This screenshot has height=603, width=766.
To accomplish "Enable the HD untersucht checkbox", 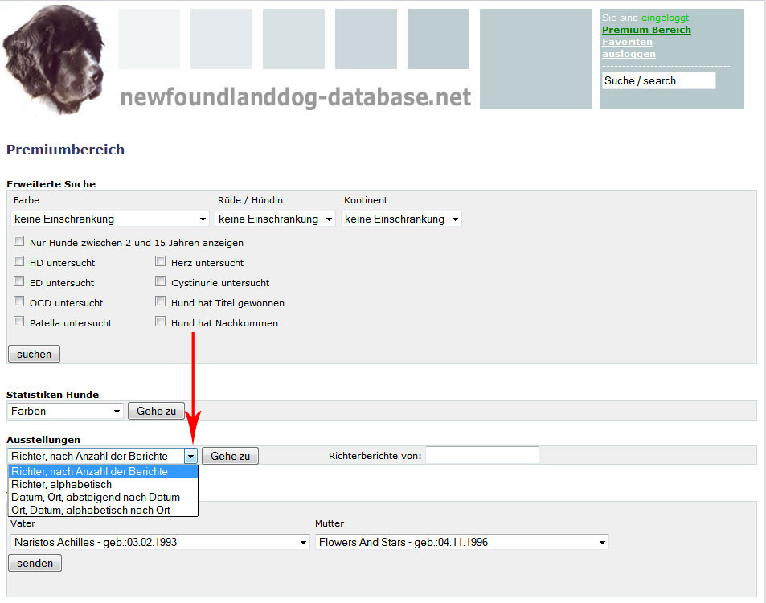I will click(19, 261).
